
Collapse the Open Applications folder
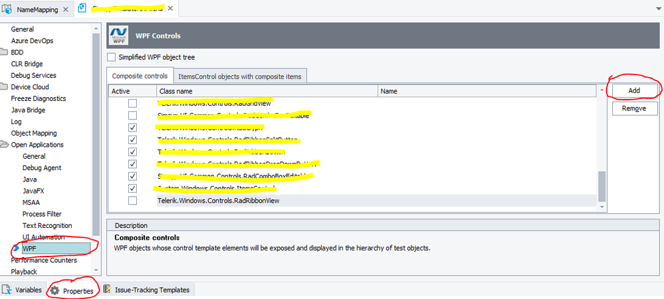click(x=5, y=145)
